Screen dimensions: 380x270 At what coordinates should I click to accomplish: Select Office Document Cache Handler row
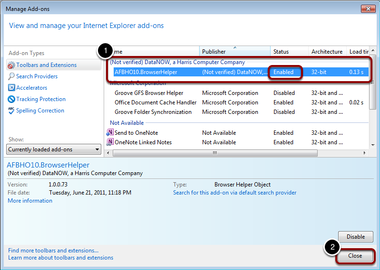[x=238, y=102]
